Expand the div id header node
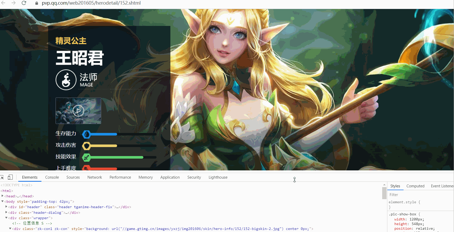The width and height of the screenshot is (454, 232). click(6, 207)
